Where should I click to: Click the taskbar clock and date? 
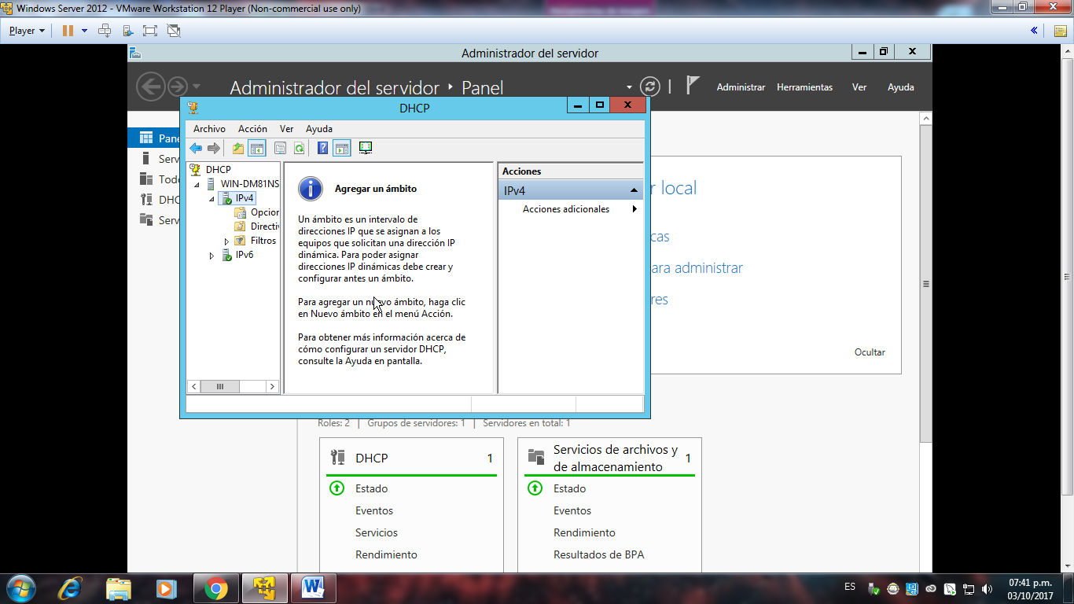pyautogui.click(x=1031, y=589)
